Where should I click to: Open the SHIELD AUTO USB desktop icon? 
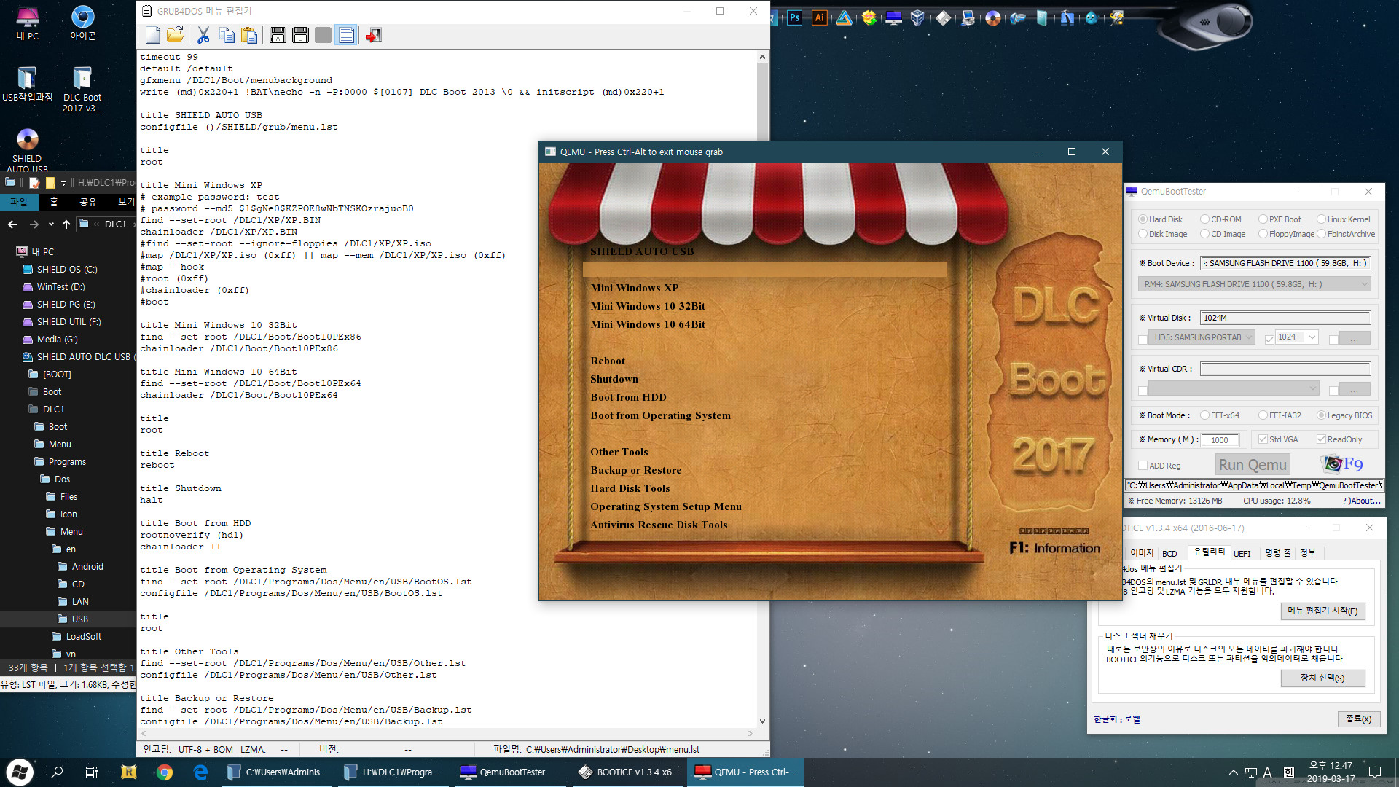pyautogui.click(x=27, y=150)
